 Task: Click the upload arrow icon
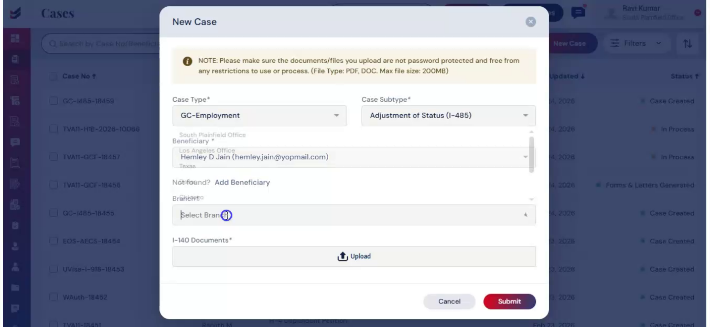[x=342, y=256]
